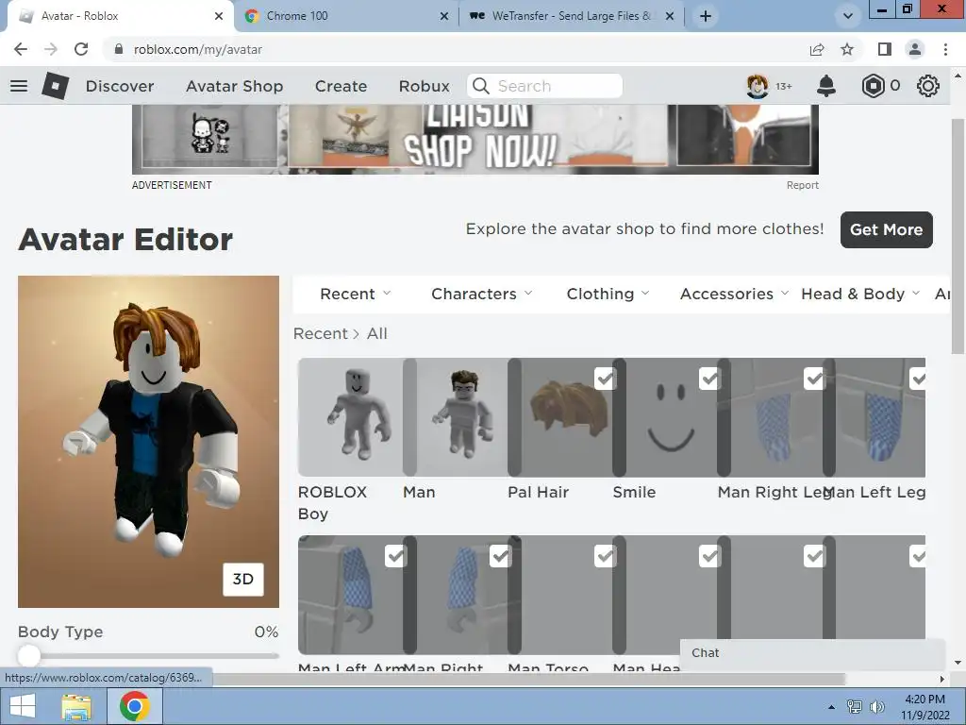The height and width of the screenshot is (725, 966).
Task: Report the advertisement
Action: coord(802,185)
